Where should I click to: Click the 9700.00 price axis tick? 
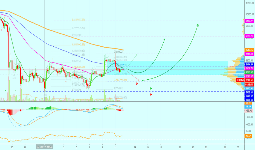tap(249, 26)
